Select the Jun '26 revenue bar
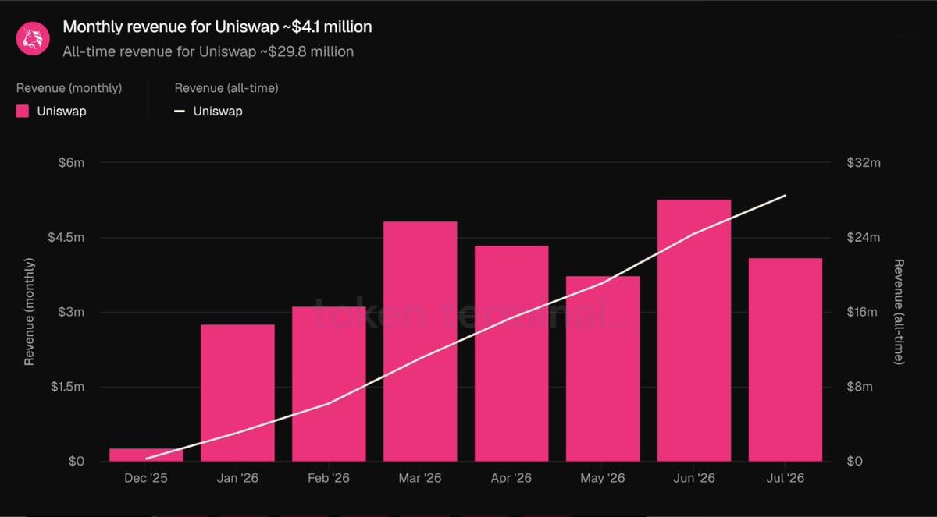Screen dimensions: 937x517 point(694,330)
